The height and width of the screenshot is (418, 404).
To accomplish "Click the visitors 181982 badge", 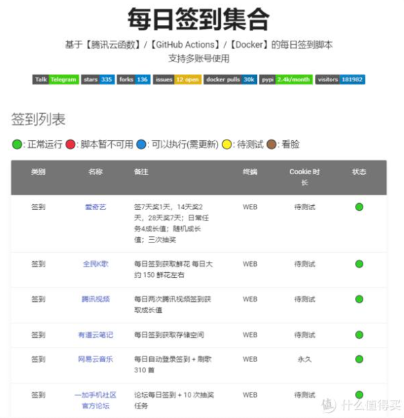I will click(x=340, y=79).
